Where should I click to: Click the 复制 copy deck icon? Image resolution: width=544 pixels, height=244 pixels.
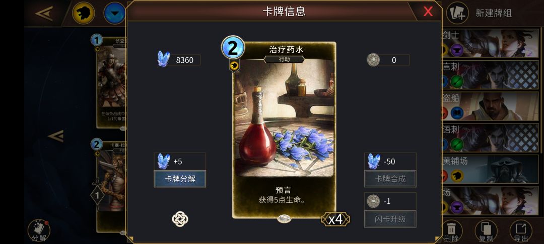coord(486,230)
